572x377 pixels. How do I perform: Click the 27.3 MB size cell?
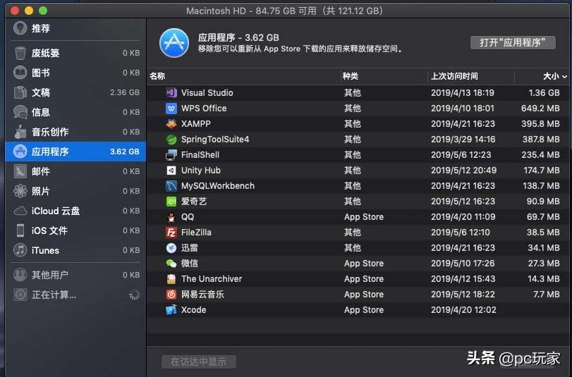pyautogui.click(x=544, y=264)
